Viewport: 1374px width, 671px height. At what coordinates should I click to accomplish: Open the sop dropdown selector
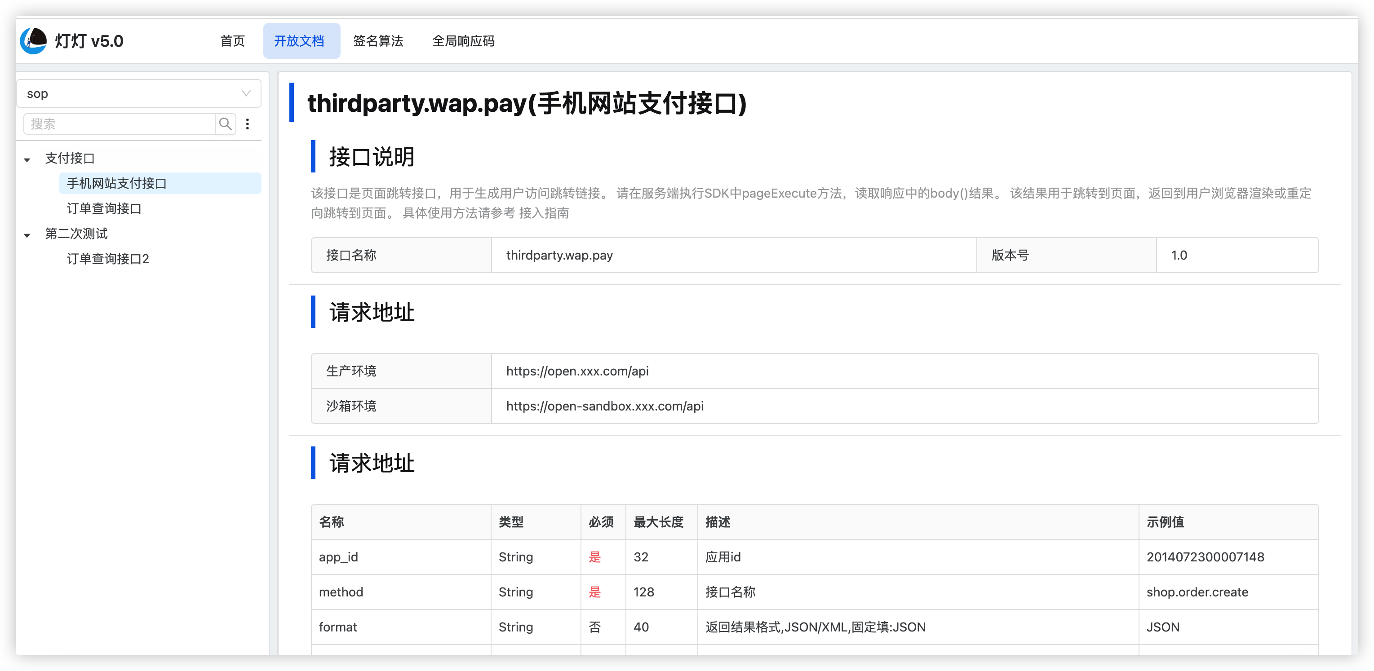pyautogui.click(x=139, y=94)
